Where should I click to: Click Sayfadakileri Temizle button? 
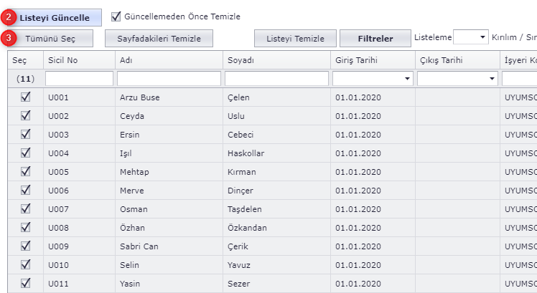coord(161,38)
